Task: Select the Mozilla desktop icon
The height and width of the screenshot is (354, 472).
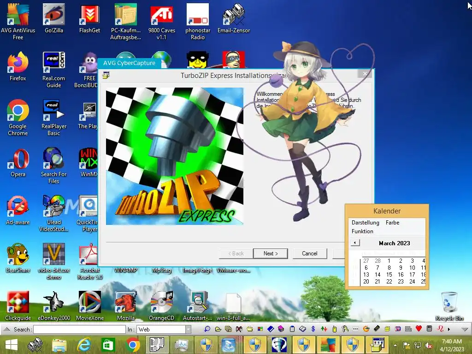Action: [x=125, y=306]
